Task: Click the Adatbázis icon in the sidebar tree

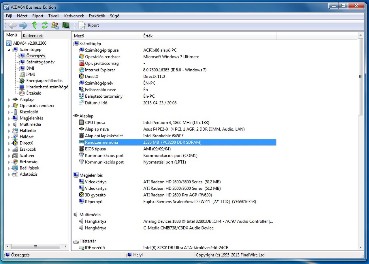Action: (15, 174)
